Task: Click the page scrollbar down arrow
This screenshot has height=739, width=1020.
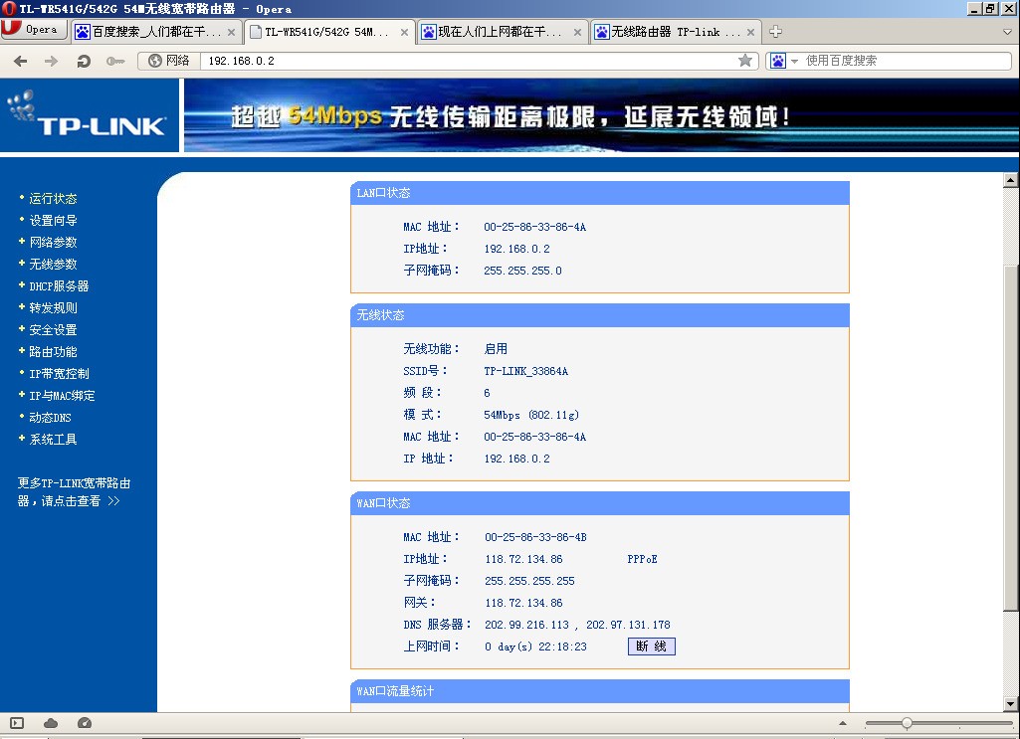Action: (x=1010, y=703)
